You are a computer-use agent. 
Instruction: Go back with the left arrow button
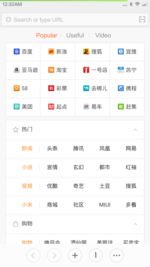pos(33,256)
